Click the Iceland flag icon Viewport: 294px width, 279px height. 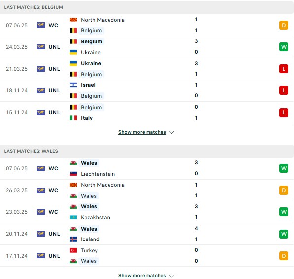pos(73,239)
